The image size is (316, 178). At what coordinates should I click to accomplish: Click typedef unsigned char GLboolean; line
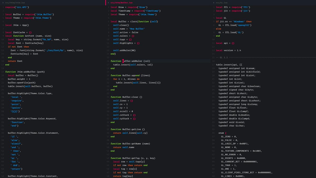240,86
